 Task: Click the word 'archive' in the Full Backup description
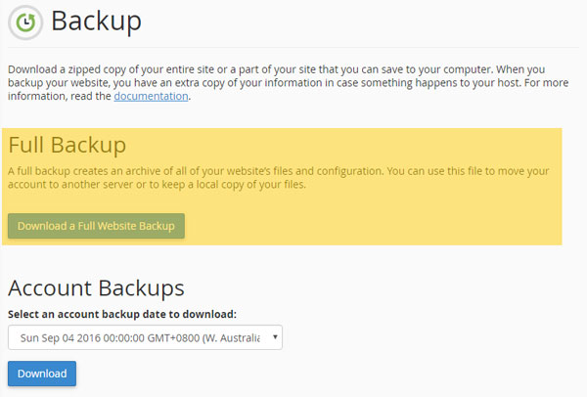(142, 171)
